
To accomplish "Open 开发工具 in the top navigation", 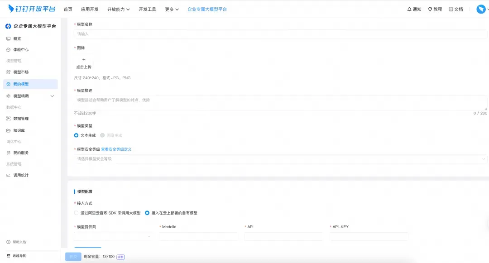I will [x=148, y=10].
